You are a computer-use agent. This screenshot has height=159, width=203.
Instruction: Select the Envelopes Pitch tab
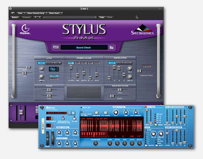pyautogui.click(x=128, y=63)
